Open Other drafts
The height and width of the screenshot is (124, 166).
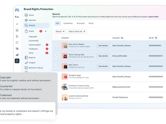click(31, 53)
